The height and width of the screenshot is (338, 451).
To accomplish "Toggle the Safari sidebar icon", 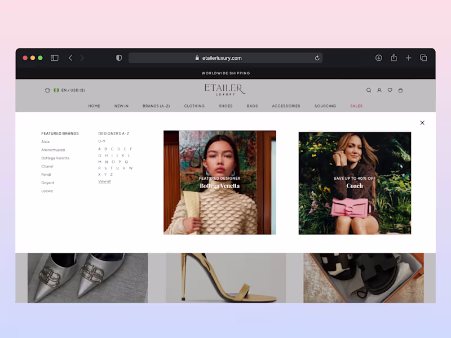I will [x=54, y=58].
